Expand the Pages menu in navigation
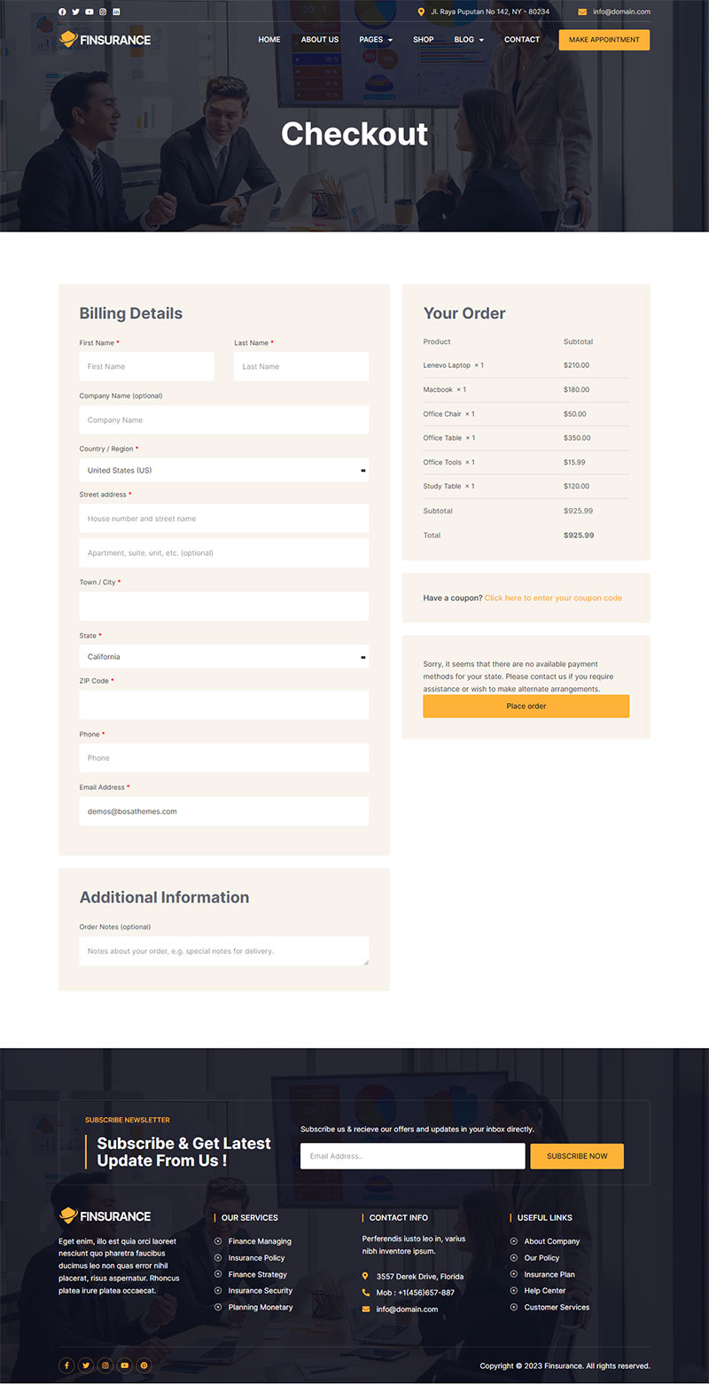 [375, 40]
